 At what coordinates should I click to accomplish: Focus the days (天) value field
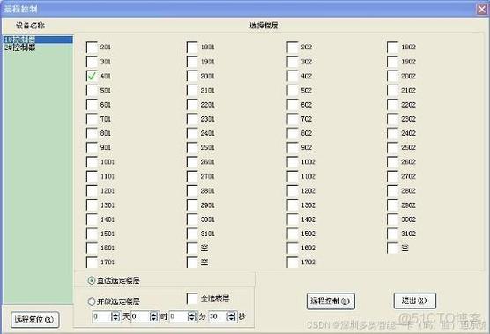[x=102, y=317]
